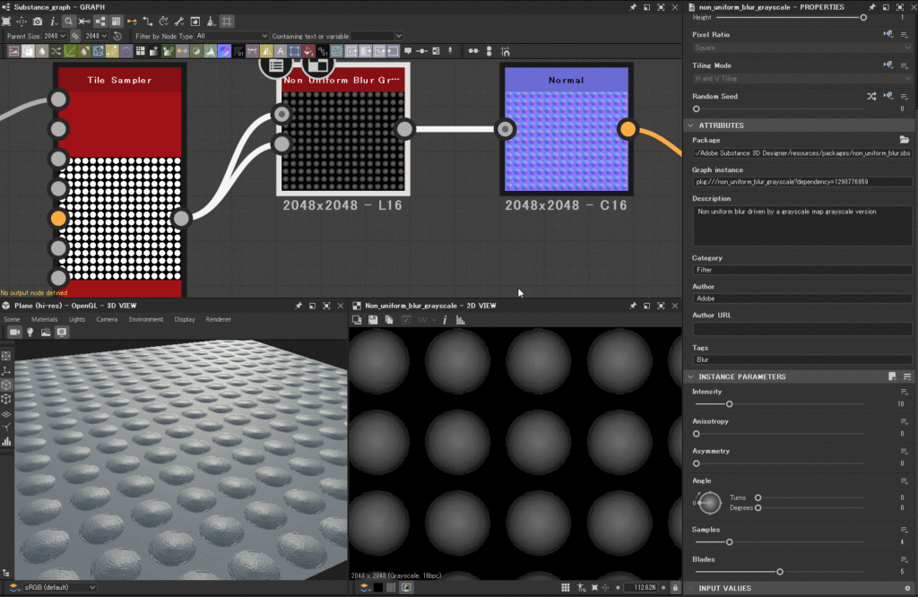Open the Filter by Node Type dropdown
Image resolution: width=918 pixels, height=597 pixels.
[231, 36]
